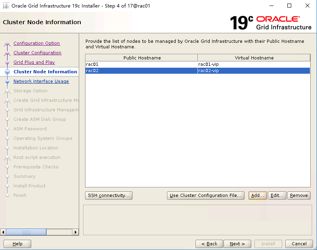317x250 pixels.
Task: Select the rac02-vip virtual hostname cell
Action: tap(254, 71)
